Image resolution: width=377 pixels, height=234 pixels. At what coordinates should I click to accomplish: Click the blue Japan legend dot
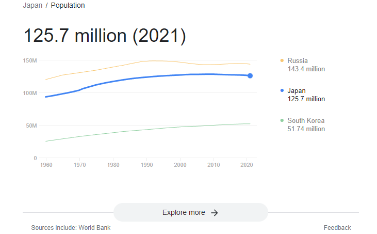(282, 90)
